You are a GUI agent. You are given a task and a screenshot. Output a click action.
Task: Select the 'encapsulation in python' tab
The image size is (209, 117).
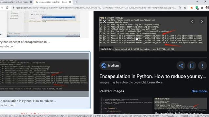(x=53, y=2)
